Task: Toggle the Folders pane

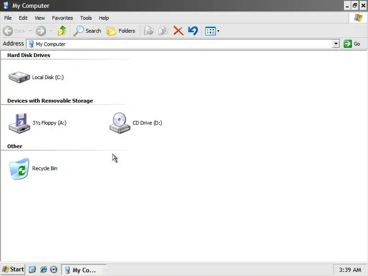Action: [121, 31]
